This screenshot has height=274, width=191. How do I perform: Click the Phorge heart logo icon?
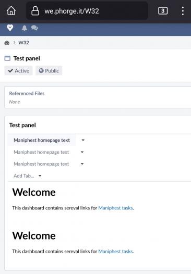pos(10,28)
